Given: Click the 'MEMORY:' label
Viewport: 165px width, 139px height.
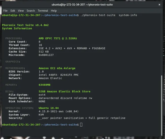Looking at the screenshot, I should pos(11,85).
